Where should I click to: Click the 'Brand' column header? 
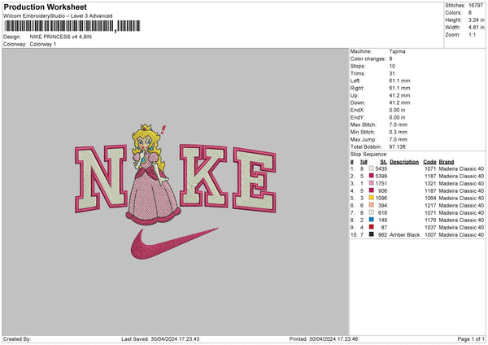click(447, 162)
